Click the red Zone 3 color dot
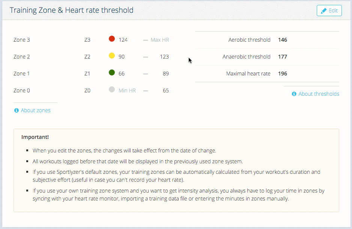Screen dimensions: 352x229 click(112, 39)
